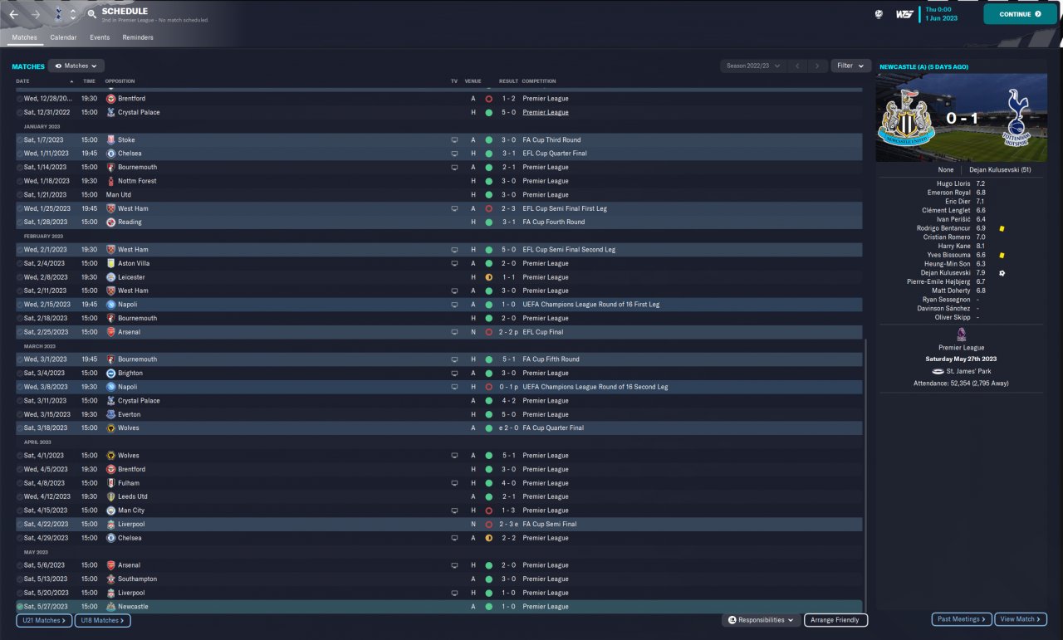The image size is (1063, 640).
Task: Click the Man City club badge
Action: coord(111,511)
